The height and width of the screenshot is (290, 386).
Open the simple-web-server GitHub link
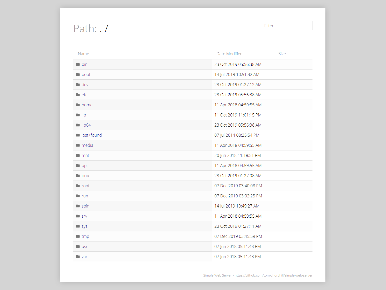(273, 275)
